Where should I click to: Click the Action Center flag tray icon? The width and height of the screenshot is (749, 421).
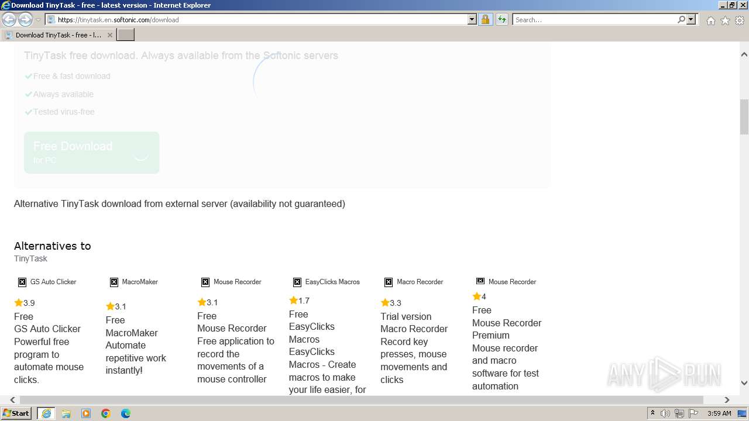(x=694, y=413)
